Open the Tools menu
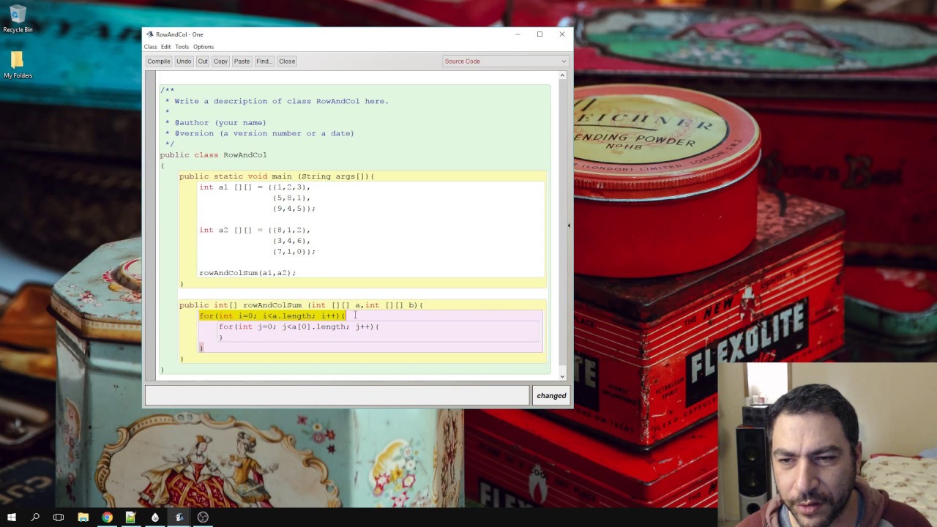Image resolution: width=937 pixels, height=527 pixels. [x=182, y=47]
